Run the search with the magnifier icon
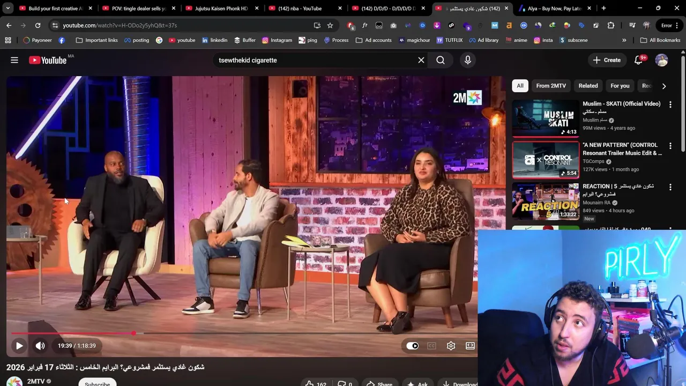Viewport: 686px width, 386px height. pyautogui.click(x=441, y=60)
